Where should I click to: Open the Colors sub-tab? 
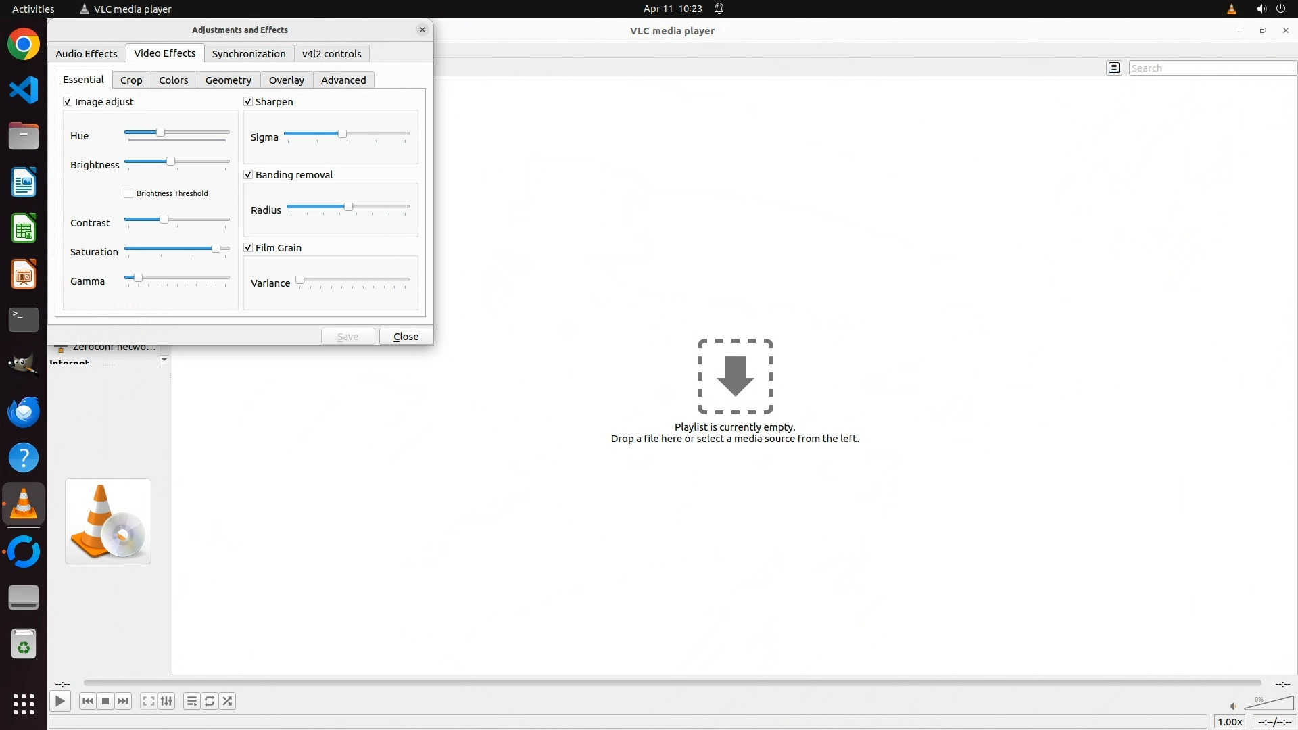pyautogui.click(x=173, y=80)
